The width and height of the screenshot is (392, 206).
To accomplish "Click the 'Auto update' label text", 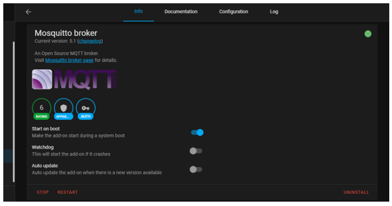I will (45, 165).
